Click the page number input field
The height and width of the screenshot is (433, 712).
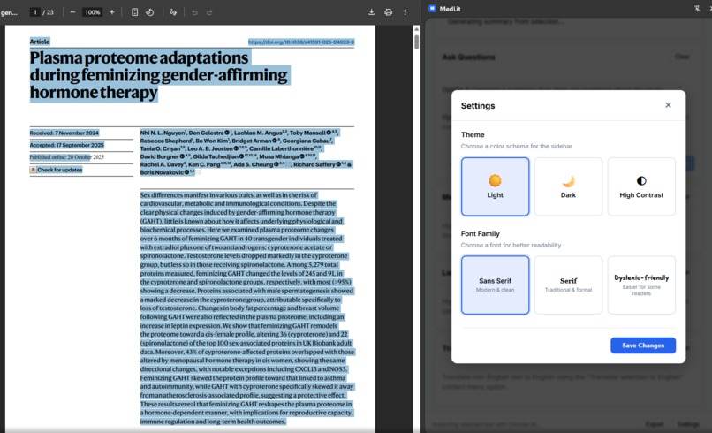[35, 12]
